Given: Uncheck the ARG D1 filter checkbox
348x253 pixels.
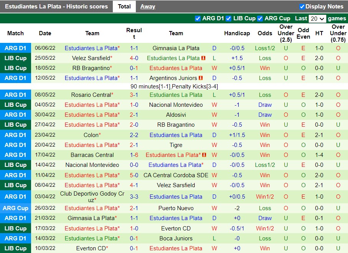Looking at the screenshot, I should [x=198, y=18].
